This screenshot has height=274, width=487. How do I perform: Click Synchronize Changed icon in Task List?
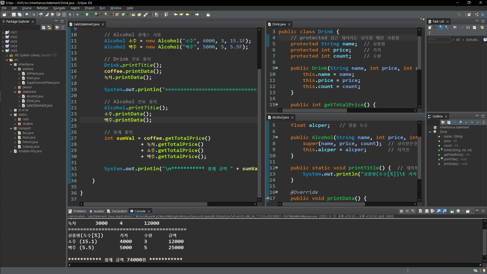(482, 27)
